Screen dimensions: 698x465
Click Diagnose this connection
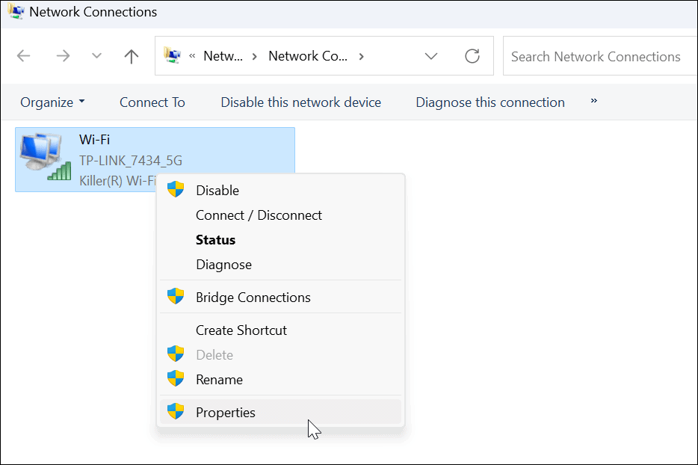[489, 102]
